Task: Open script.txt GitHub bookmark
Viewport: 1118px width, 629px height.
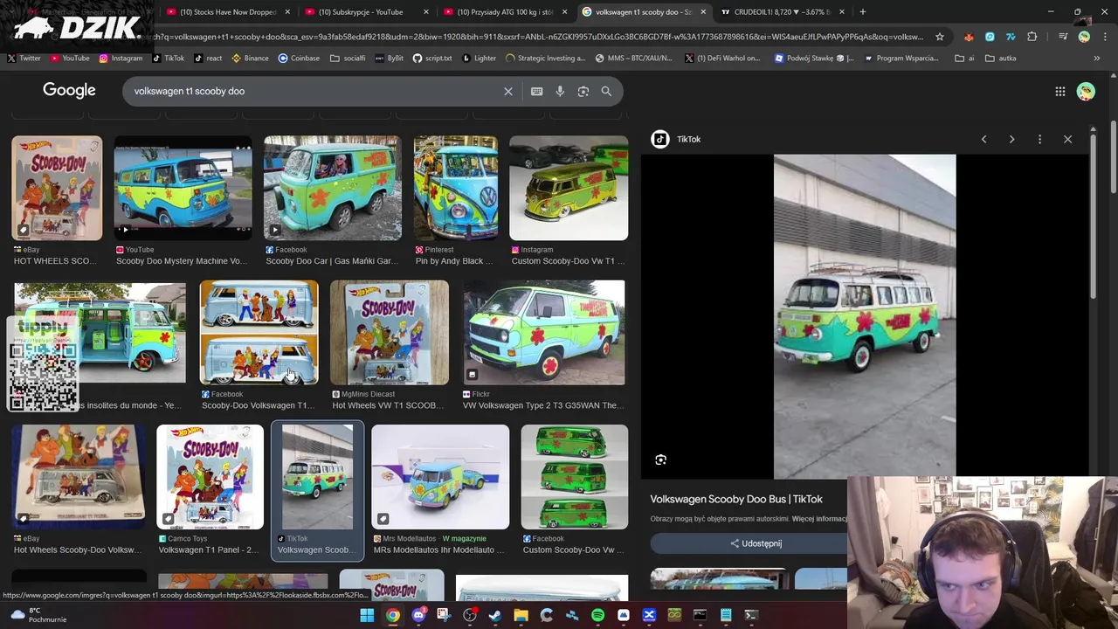Action: (432, 59)
